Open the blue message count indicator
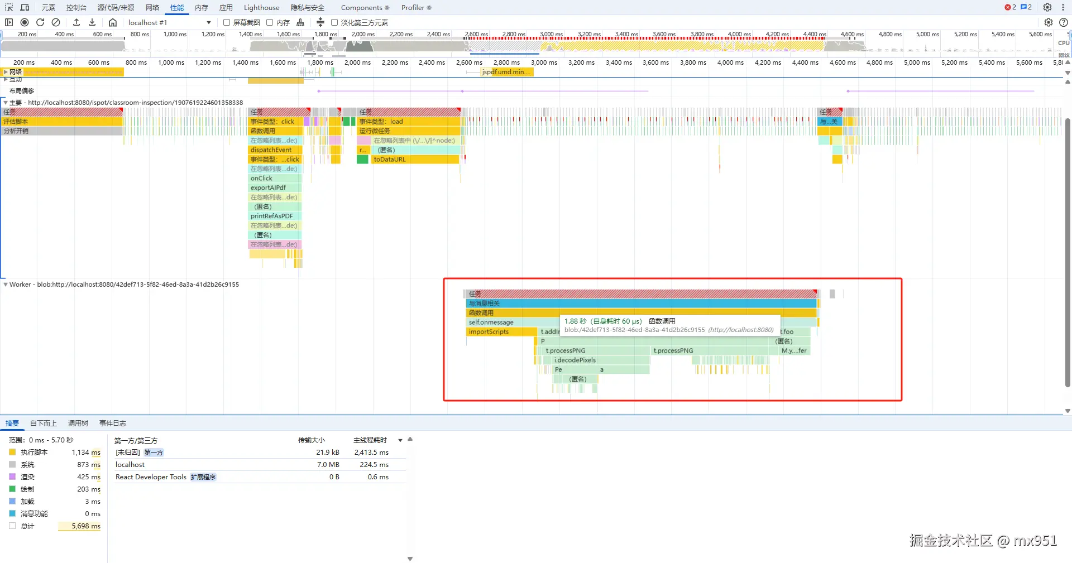This screenshot has width=1072, height=563. [1026, 7]
